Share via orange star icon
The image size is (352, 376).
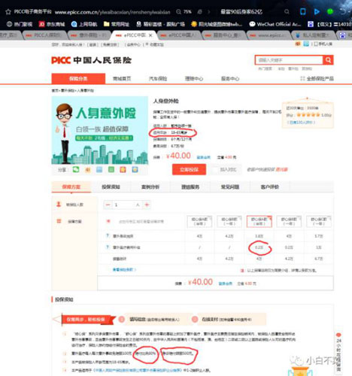(123, 170)
